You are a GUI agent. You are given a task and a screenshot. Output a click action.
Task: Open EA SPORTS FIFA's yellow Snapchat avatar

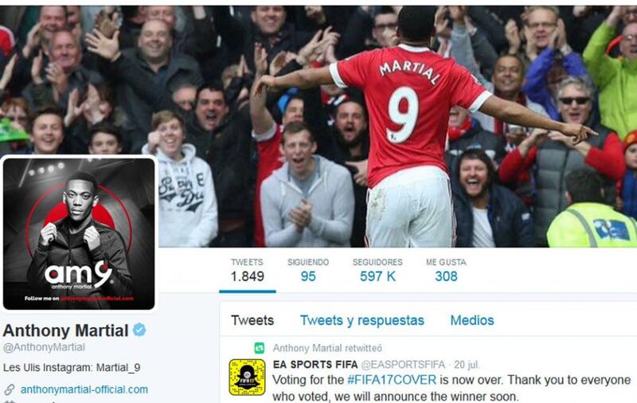pos(247,377)
